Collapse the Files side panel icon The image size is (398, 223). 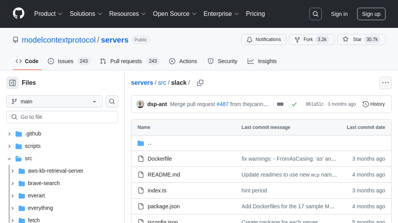(x=12, y=83)
